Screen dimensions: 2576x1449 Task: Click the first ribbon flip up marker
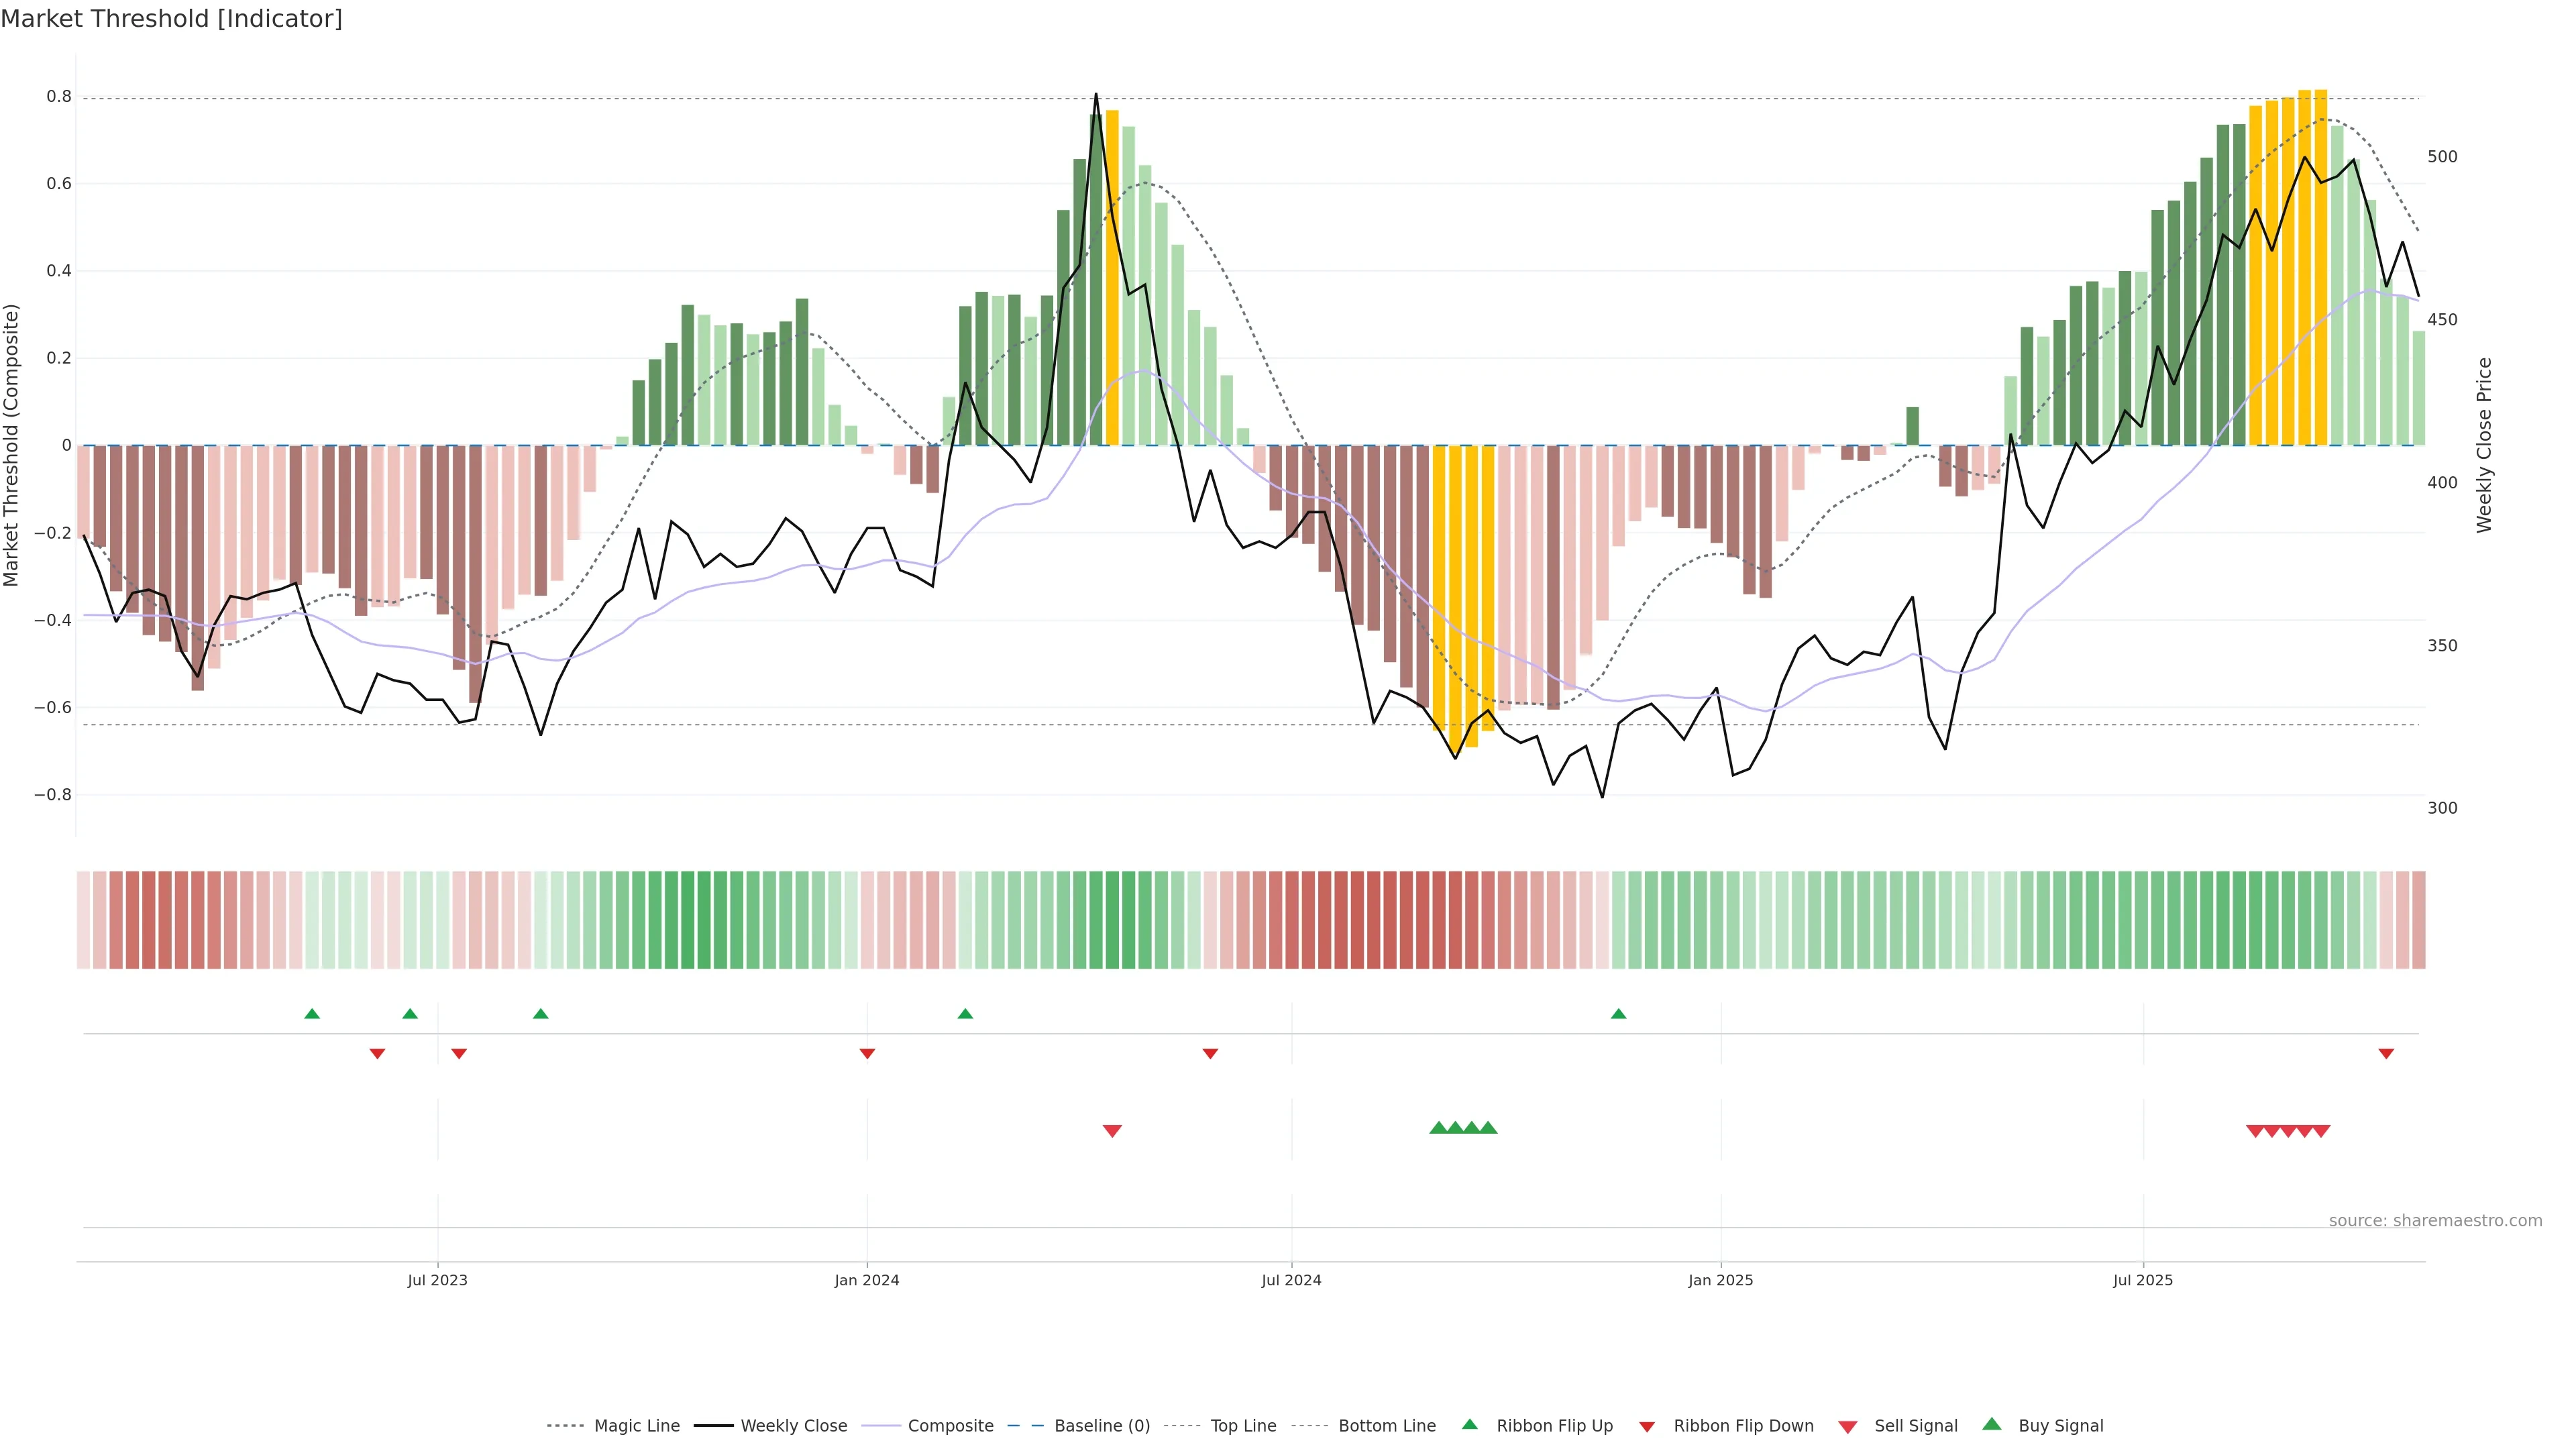pyautogui.click(x=312, y=1014)
